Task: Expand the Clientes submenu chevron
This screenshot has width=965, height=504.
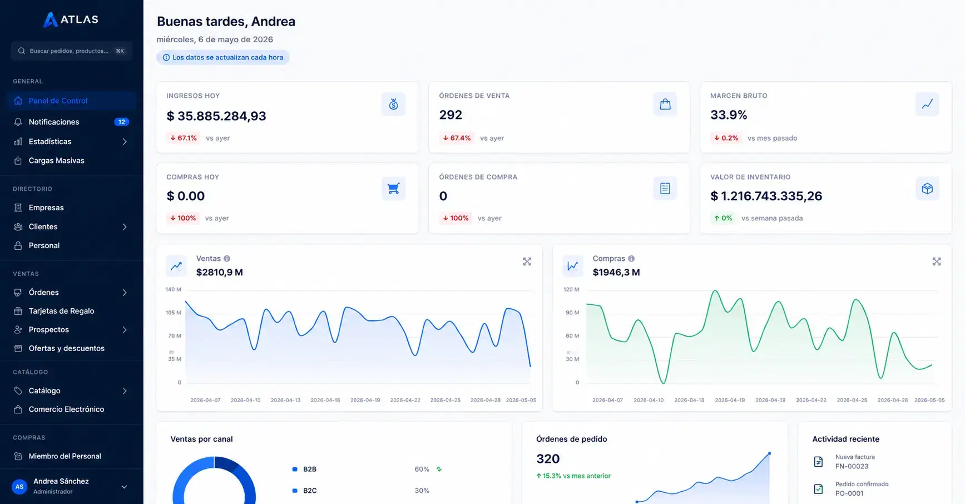Action: pyautogui.click(x=125, y=226)
